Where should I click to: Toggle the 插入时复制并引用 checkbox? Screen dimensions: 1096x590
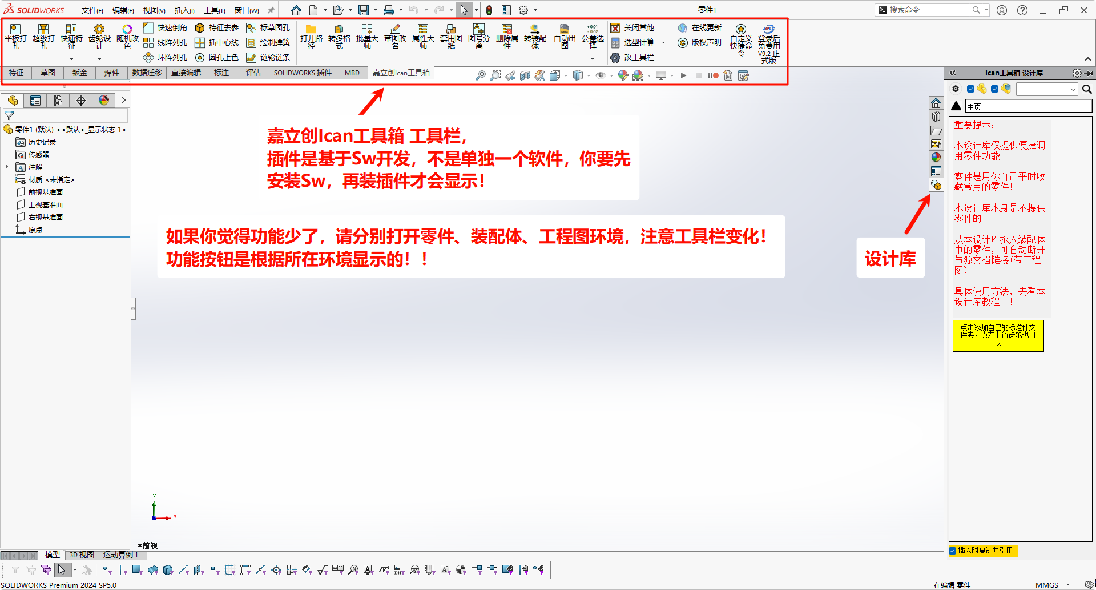coord(953,551)
